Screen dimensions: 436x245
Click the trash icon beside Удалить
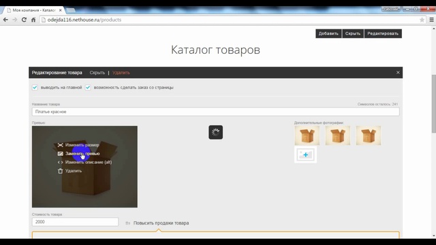point(61,171)
